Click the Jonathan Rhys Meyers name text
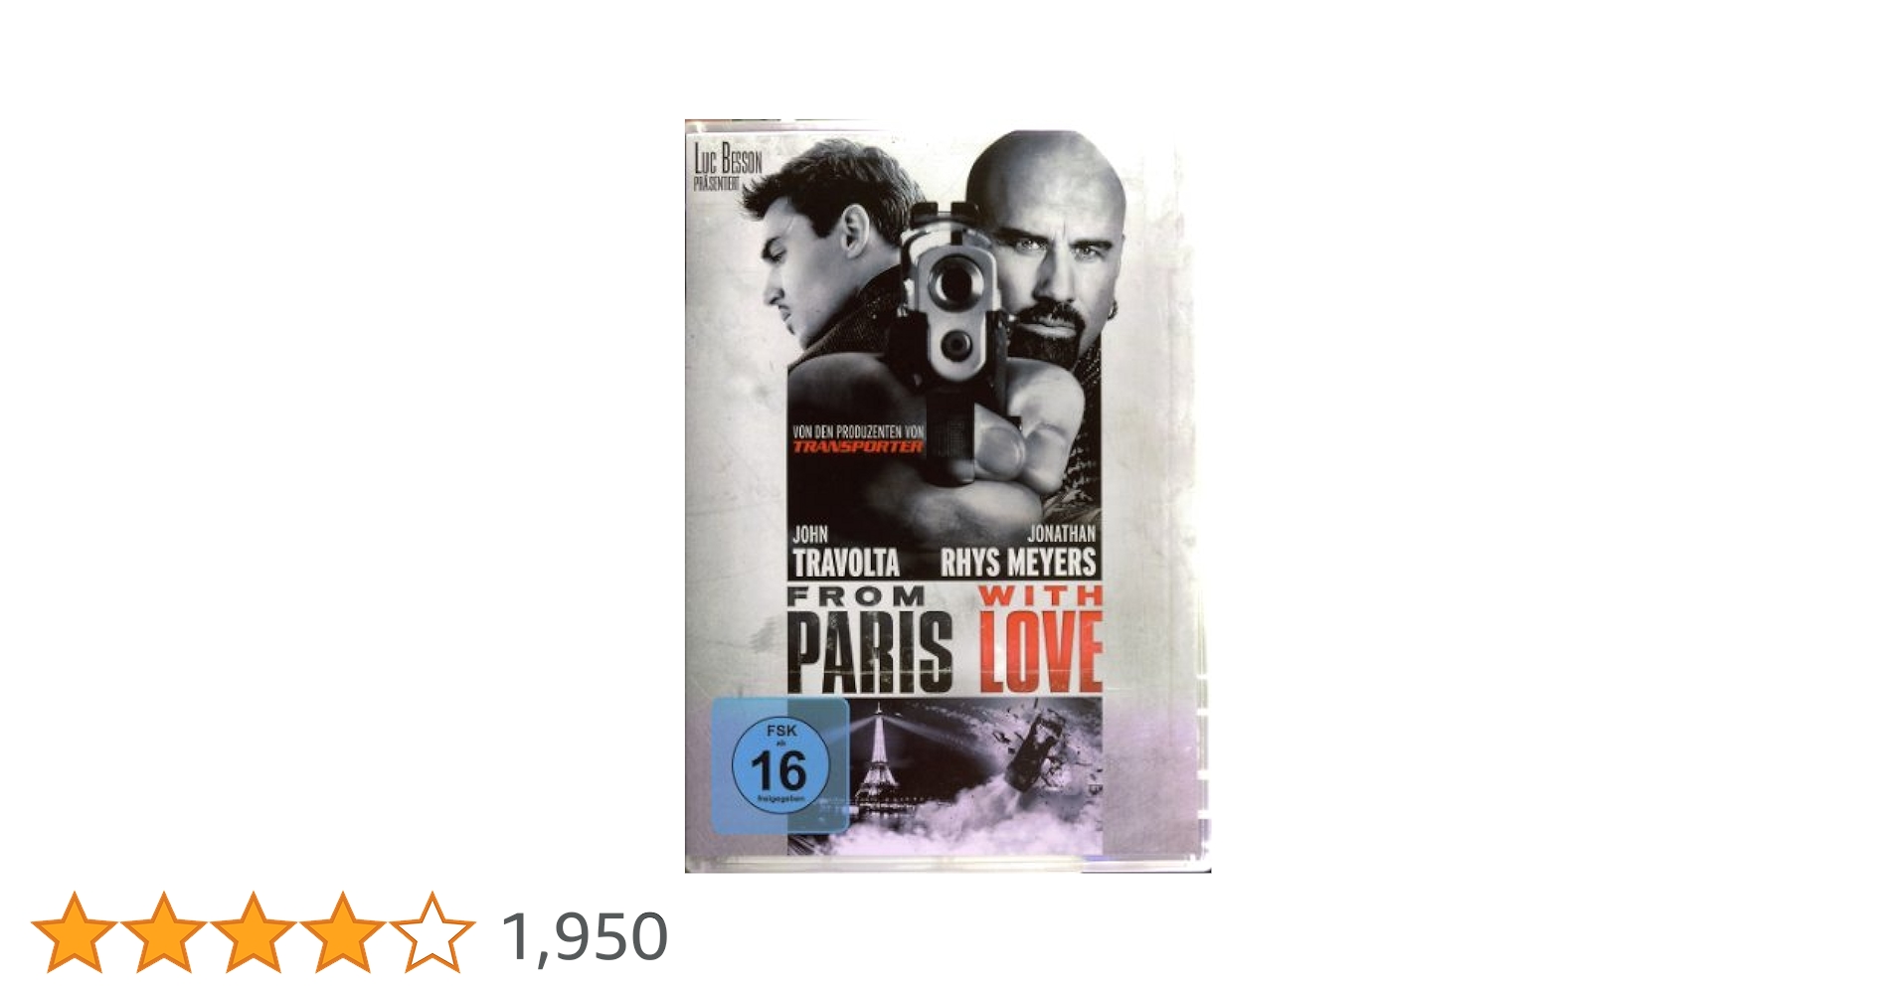This screenshot has width=1899, height=994. [1018, 552]
